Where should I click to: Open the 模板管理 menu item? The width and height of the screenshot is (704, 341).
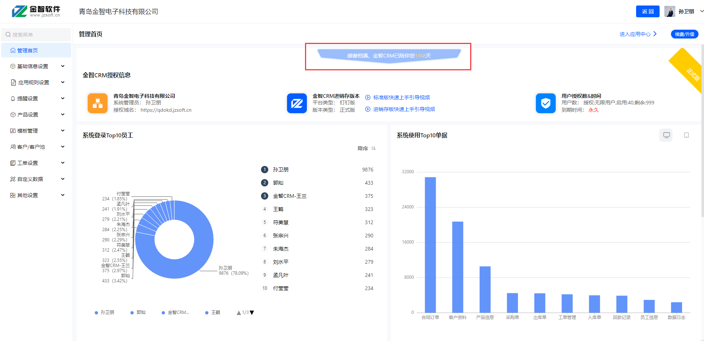[36, 131]
